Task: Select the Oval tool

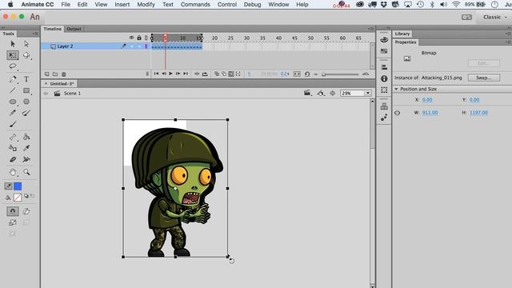Action: [x=13, y=102]
